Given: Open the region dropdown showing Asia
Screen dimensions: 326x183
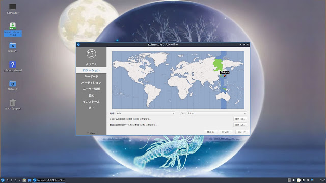Looking at the screenshot, I should tap(145, 113).
